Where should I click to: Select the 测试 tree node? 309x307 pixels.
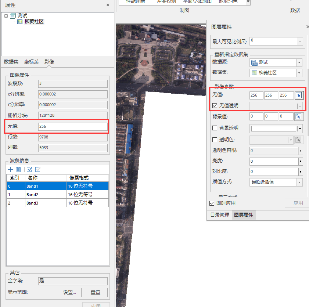(22, 15)
